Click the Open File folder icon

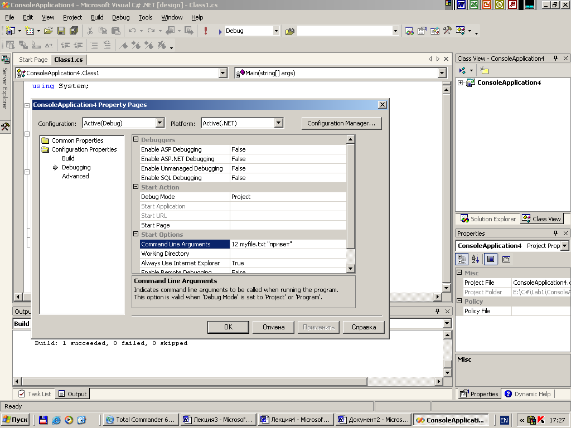pos(49,31)
